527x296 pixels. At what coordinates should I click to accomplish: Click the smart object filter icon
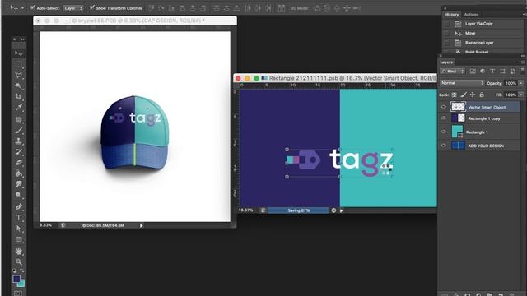point(512,72)
